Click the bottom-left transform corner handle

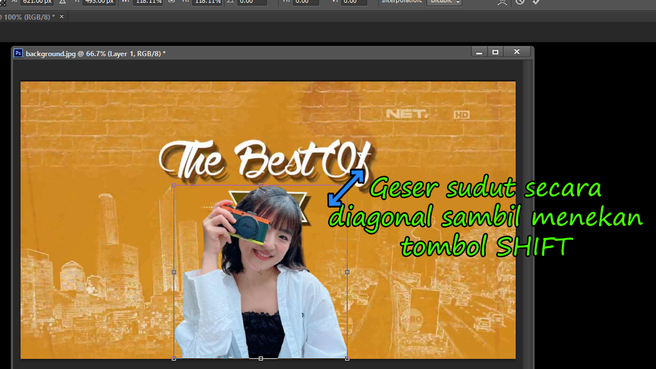coord(174,359)
